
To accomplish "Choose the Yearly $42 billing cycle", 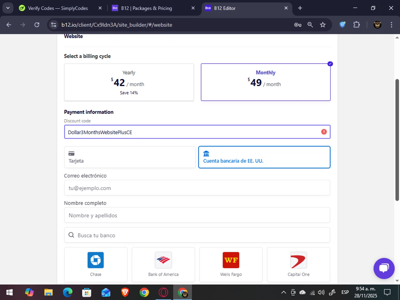I will pyautogui.click(x=129, y=82).
